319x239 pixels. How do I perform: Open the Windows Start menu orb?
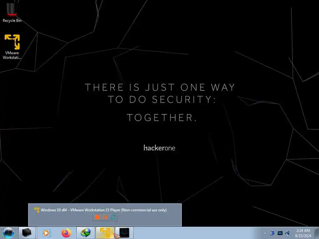(8, 233)
